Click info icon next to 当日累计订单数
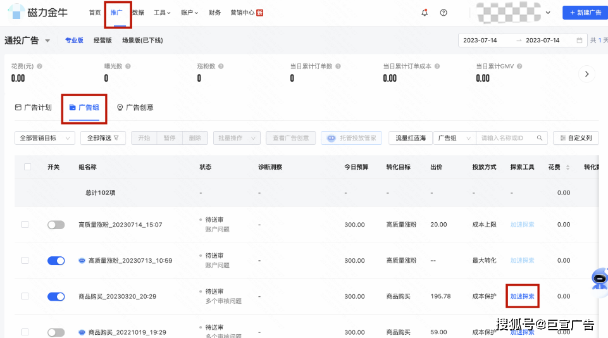Image resolution: width=608 pixels, height=338 pixels. [338, 66]
